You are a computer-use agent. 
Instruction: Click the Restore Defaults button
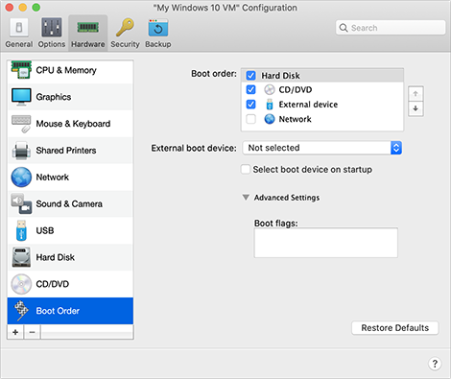coord(395,328)
